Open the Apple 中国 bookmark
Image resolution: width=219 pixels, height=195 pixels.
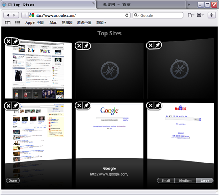(34, 22)
